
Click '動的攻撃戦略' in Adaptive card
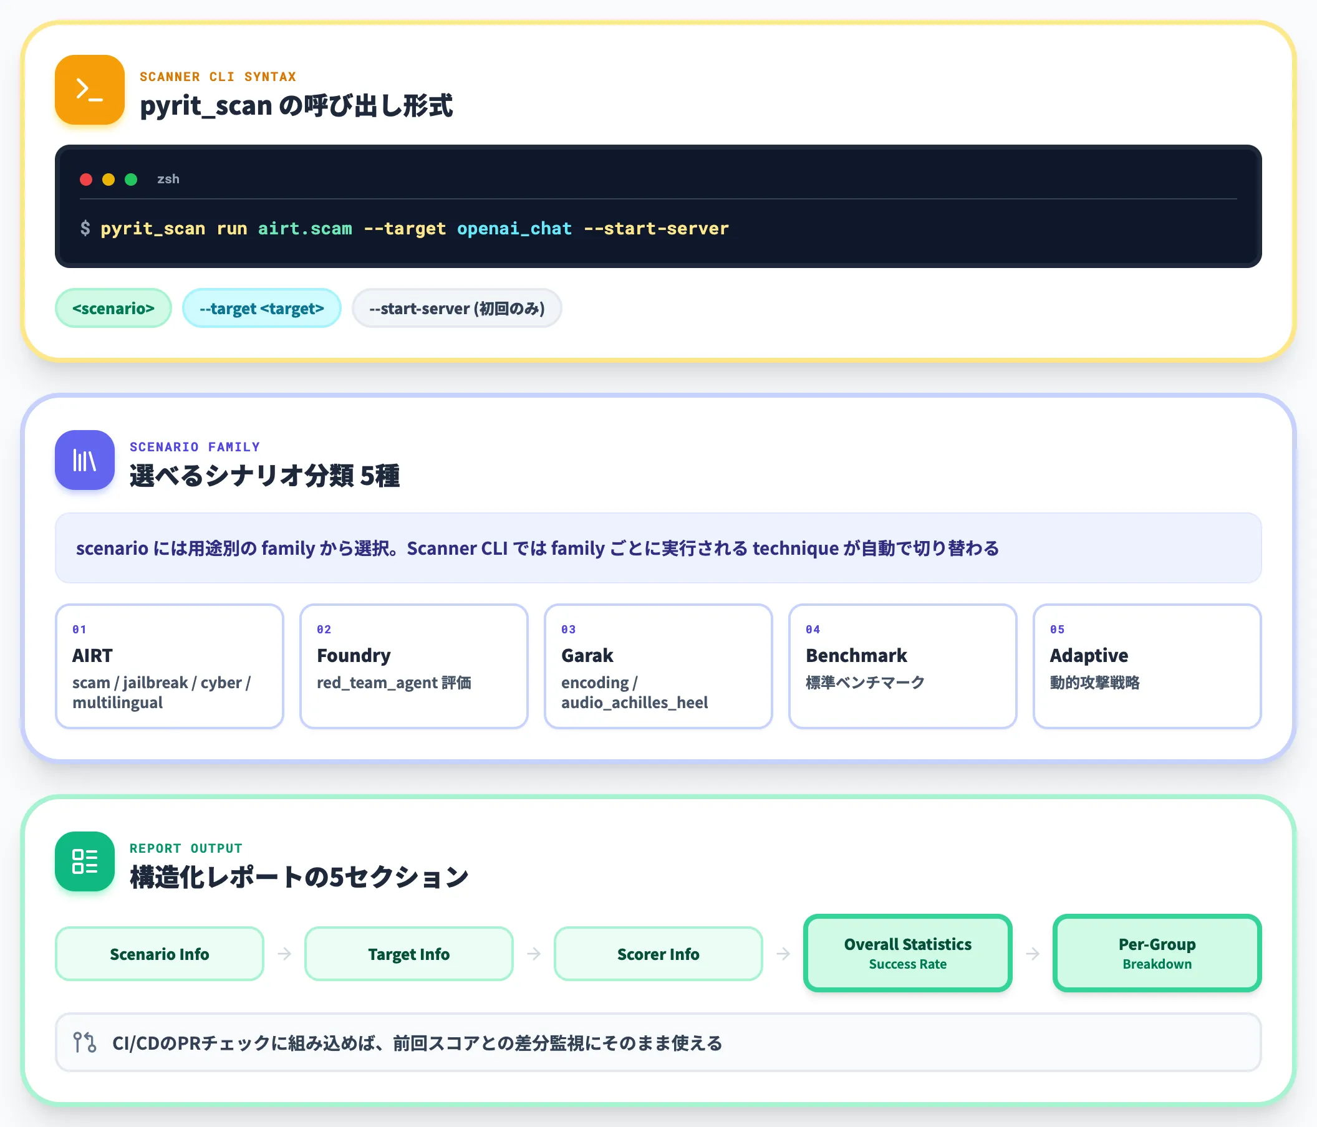(x=1094, y=683)
